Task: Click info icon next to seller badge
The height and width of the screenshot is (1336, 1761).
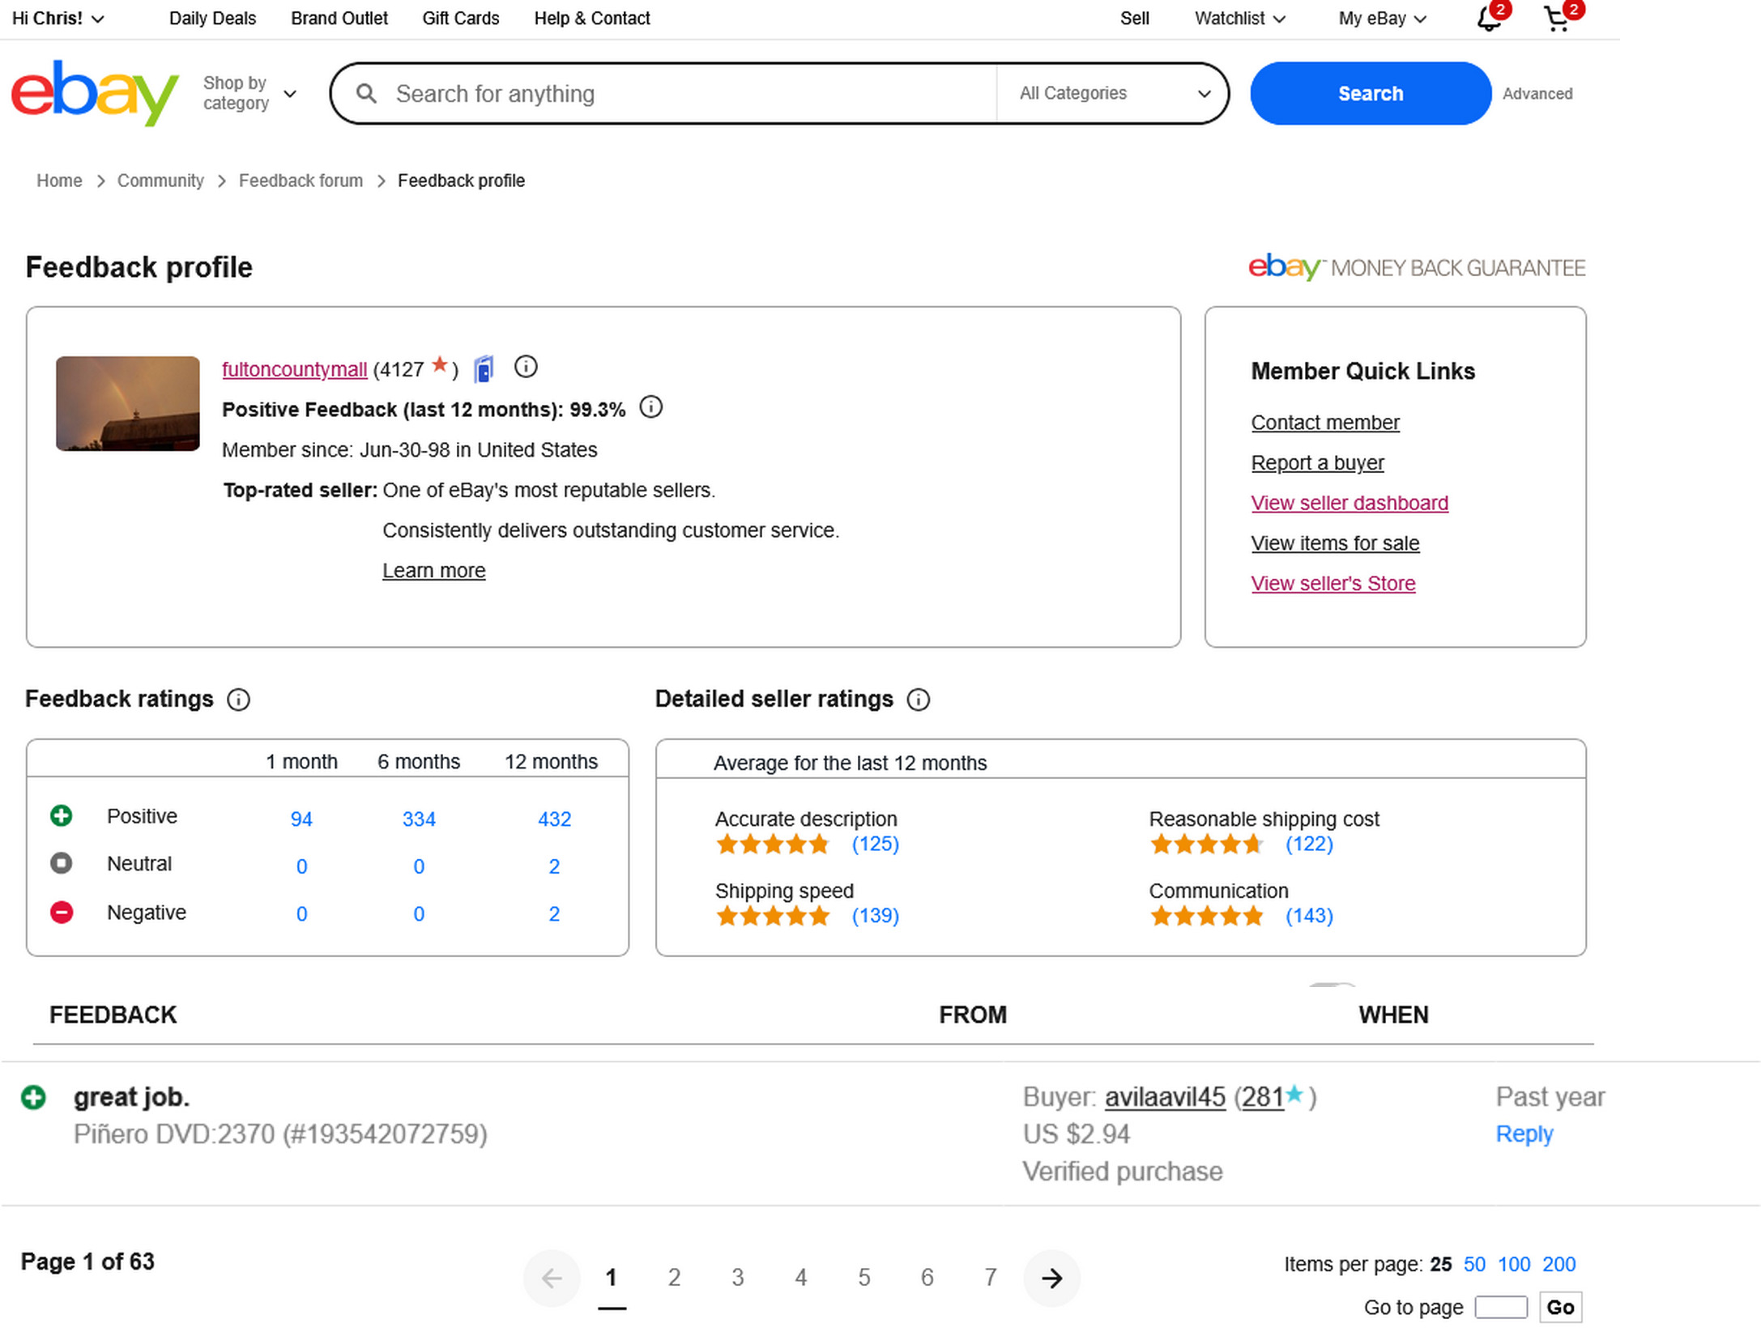Action: pyautogui.click(x=526, y=368)
